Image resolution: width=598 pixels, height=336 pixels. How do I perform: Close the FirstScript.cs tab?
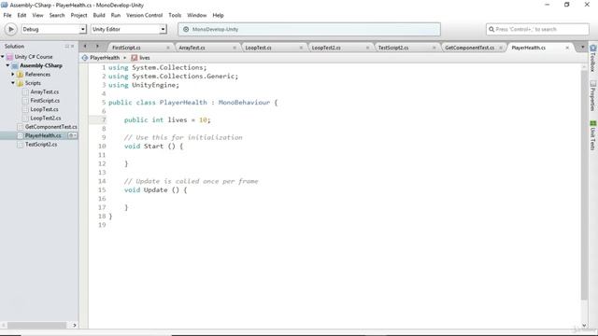coord(168,48)
